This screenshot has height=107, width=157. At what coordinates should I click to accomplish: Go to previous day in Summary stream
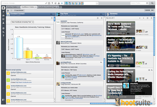(140, 18)
